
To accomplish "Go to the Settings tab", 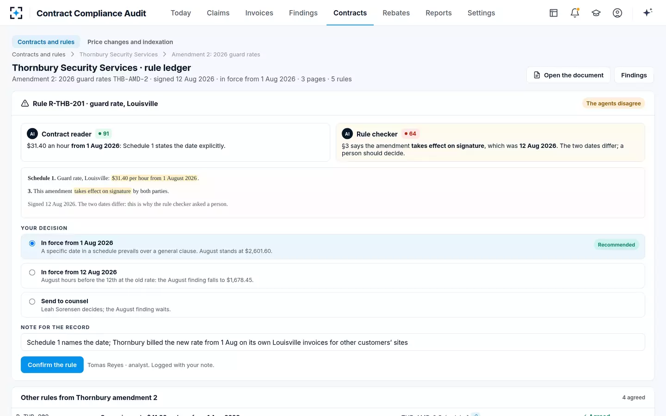I will click(481, 13).
